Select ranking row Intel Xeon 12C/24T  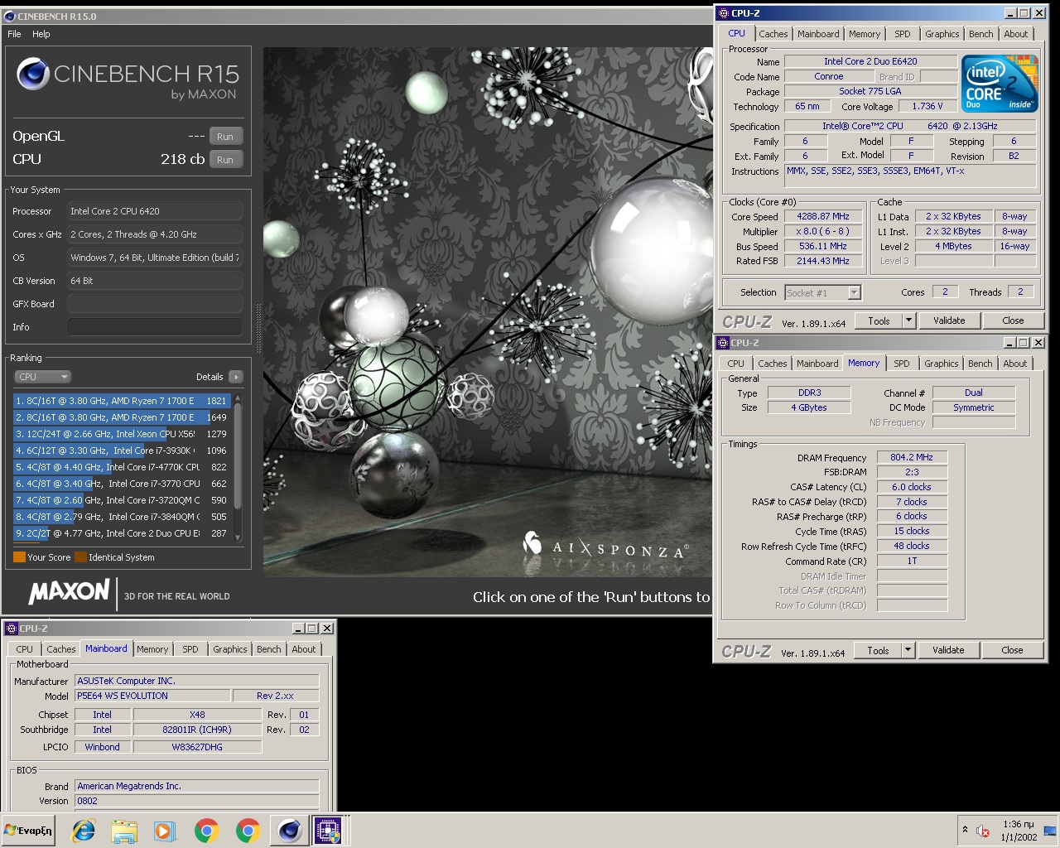(x=122, y=434)
